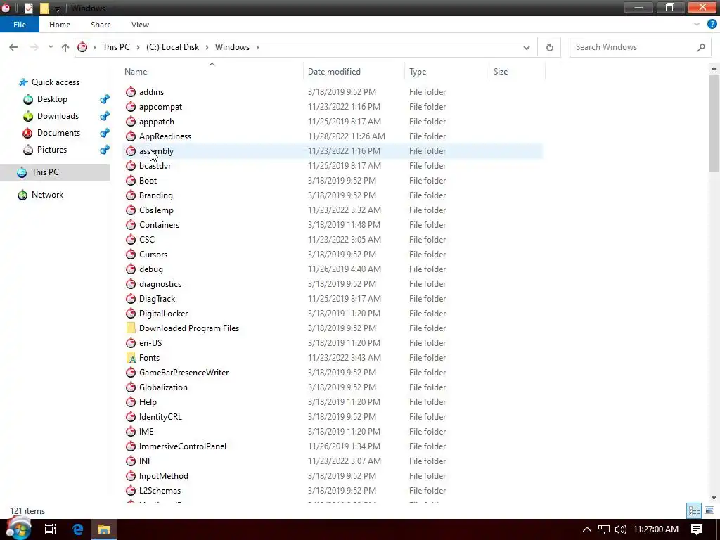Sort by Type column header
Screen dimensions: 720x540
coord(418,72)
